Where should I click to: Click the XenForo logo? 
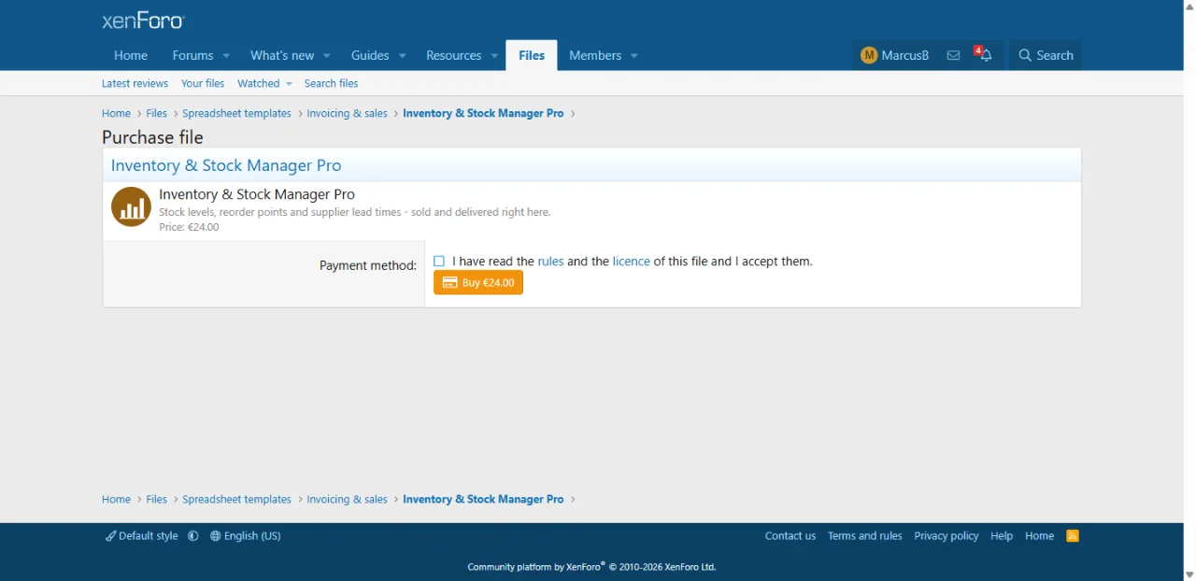pyautogui.click(x=144, y=21)
